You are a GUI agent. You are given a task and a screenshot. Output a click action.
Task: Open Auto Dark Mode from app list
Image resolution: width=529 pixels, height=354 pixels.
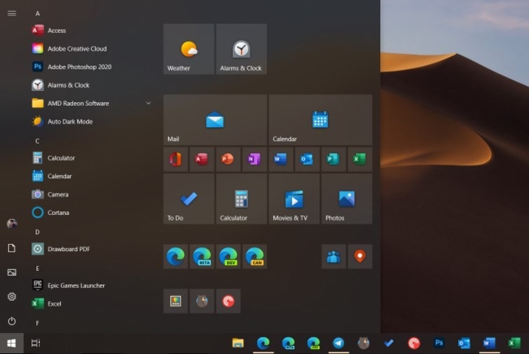pos(92,121)
